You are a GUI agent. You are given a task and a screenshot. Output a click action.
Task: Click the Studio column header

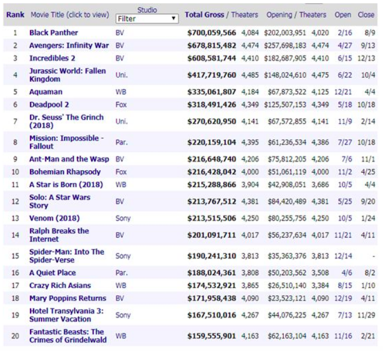coord(147,10)
